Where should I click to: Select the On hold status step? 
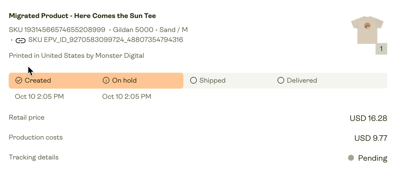coord(120,80)
